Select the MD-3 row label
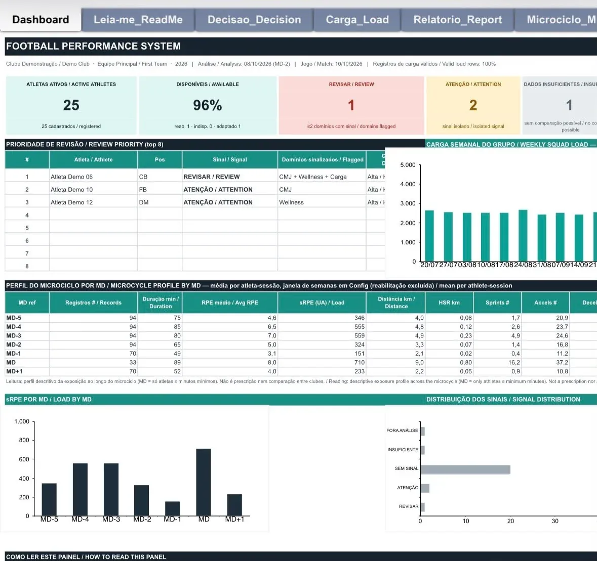The image size is (597, 561). point(27,335)
